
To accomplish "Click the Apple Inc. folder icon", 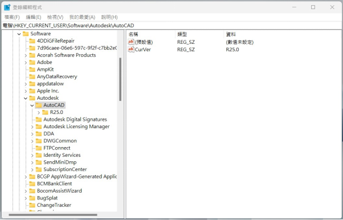I will coord(32,91).
